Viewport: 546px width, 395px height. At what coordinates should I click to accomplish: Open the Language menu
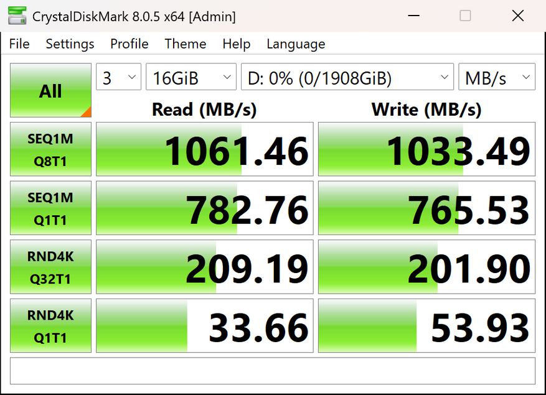(296, 44)
